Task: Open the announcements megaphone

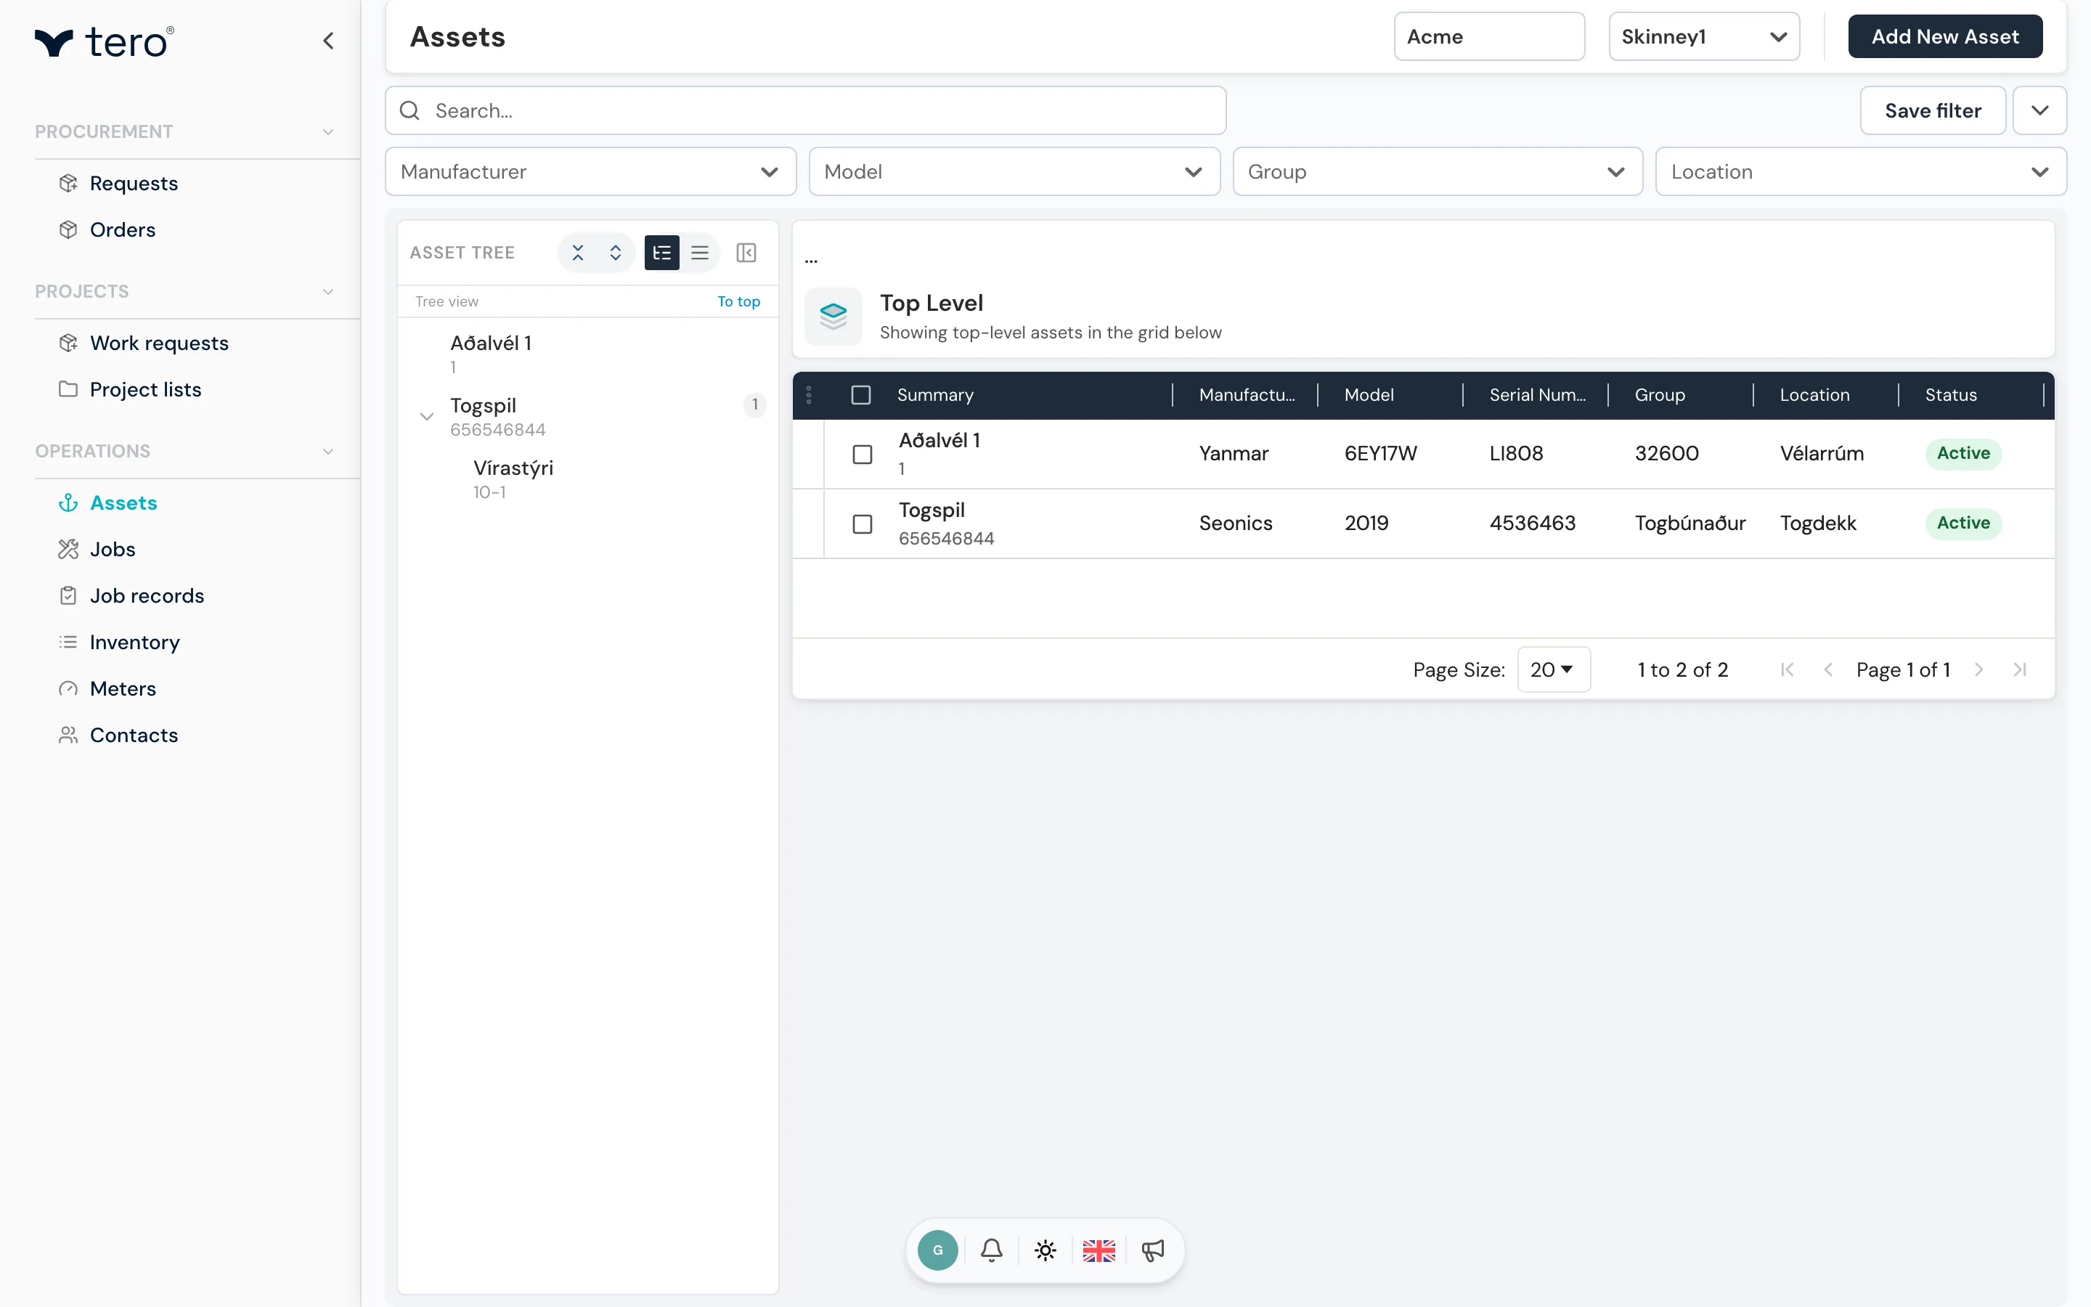Action: point(1153,1250)
